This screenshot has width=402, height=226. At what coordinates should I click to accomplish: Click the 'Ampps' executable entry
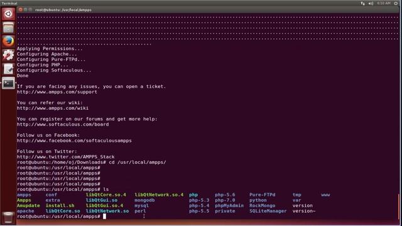pos(24,200)
